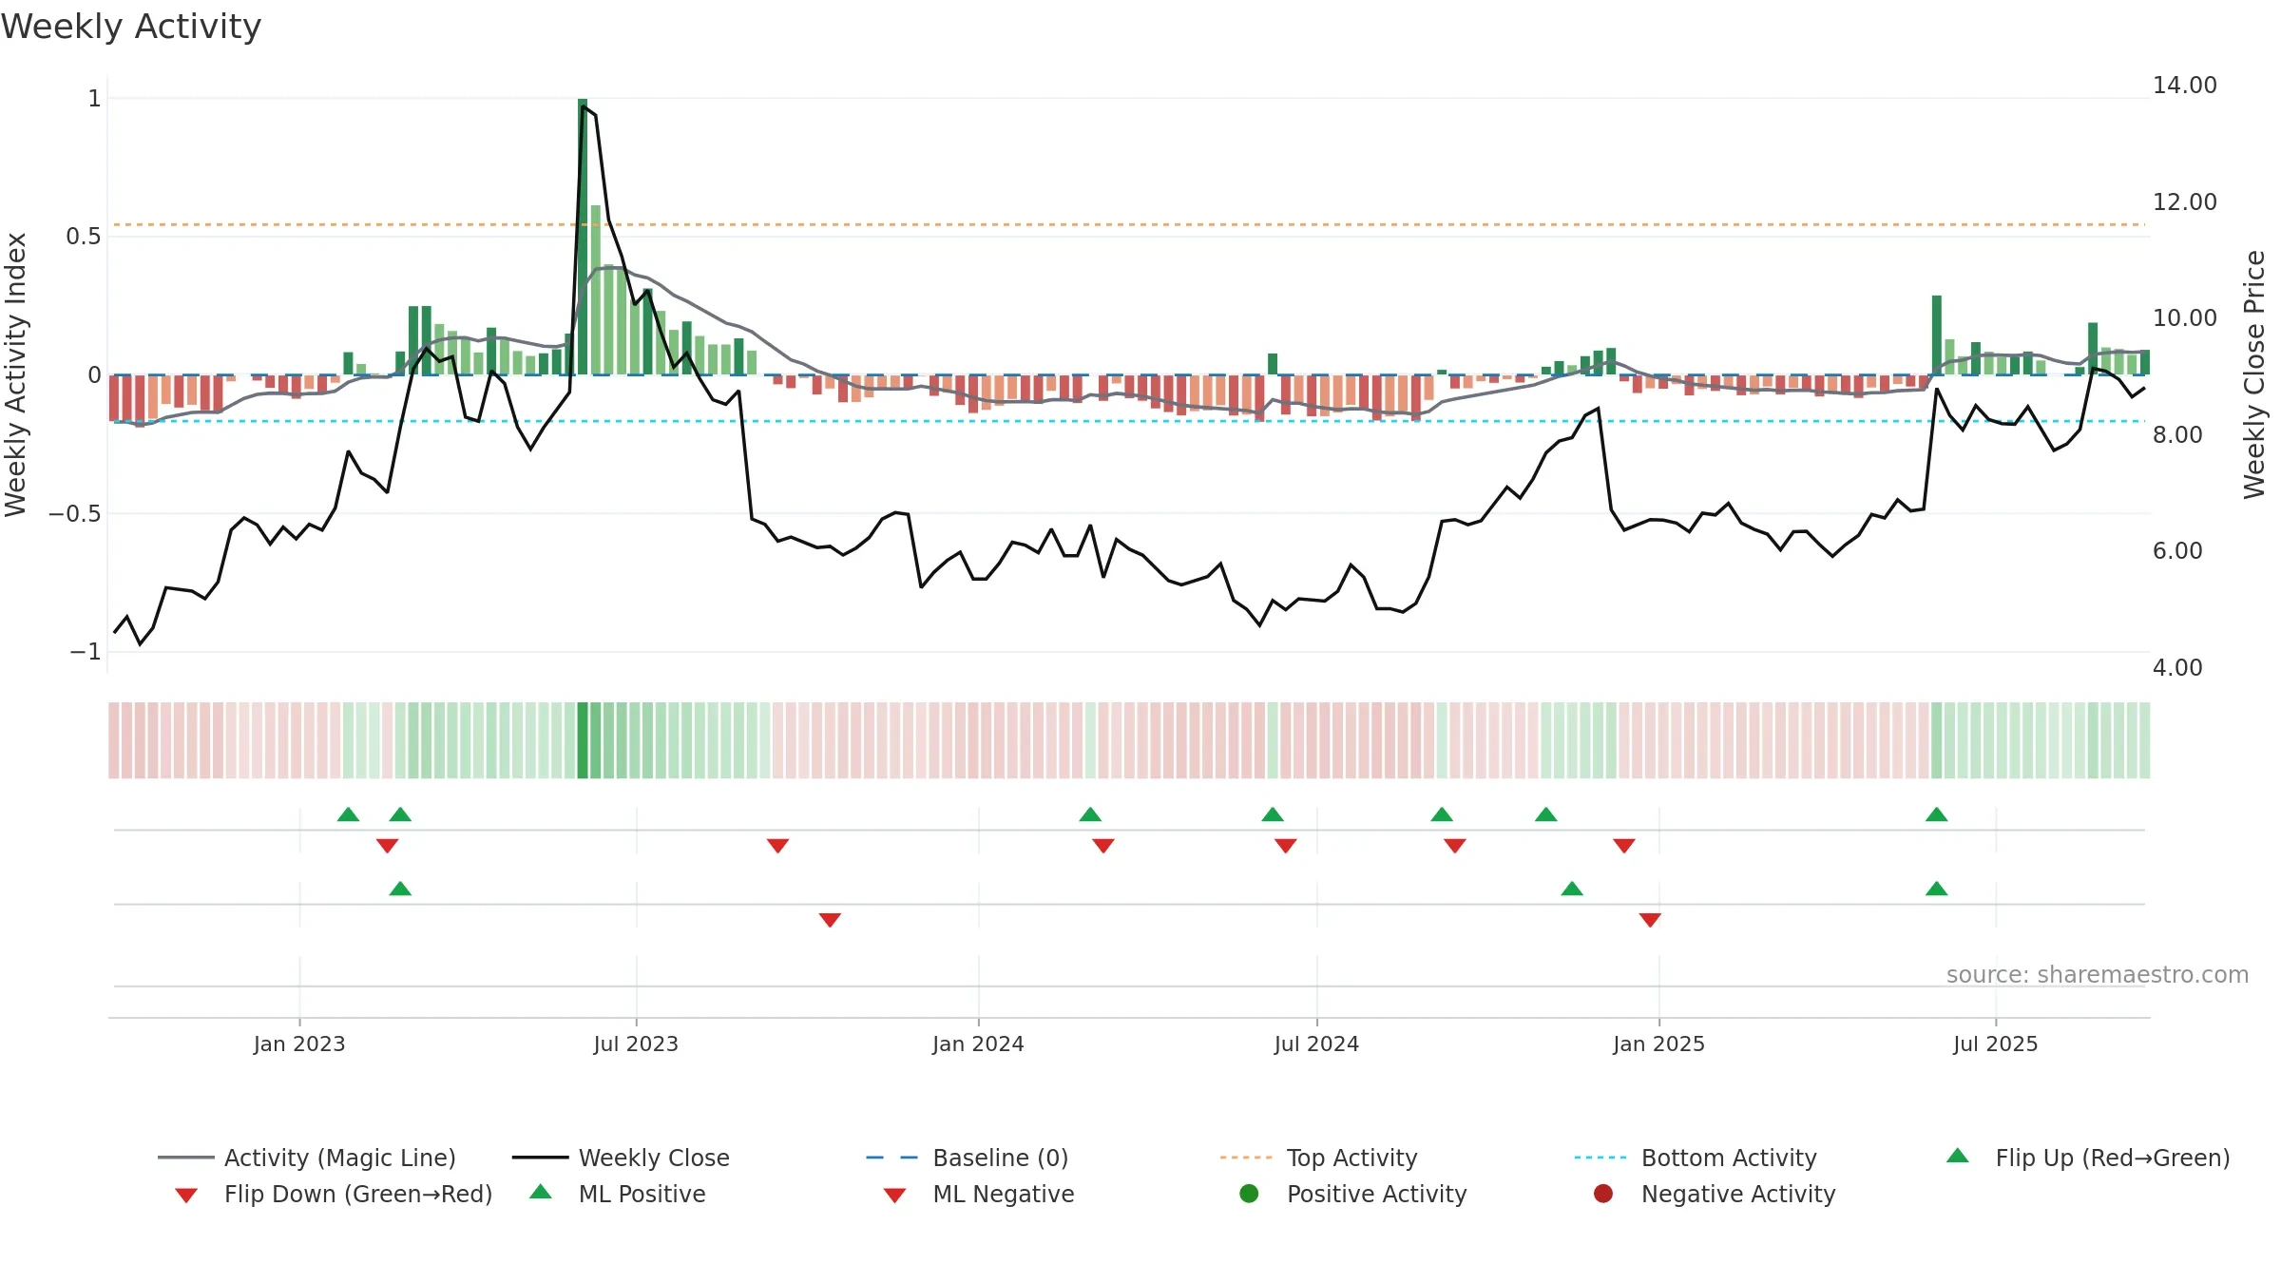Click the flip-down triangle in Sep 2023

(x=777, y=846)
